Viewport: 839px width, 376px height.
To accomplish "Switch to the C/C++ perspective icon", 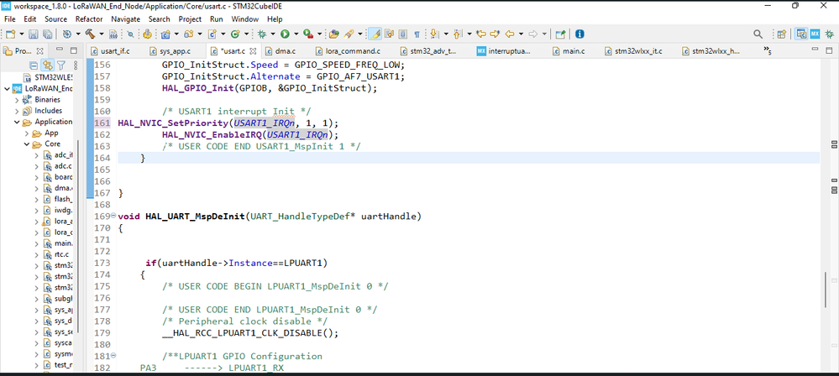I will pos(801,34).
